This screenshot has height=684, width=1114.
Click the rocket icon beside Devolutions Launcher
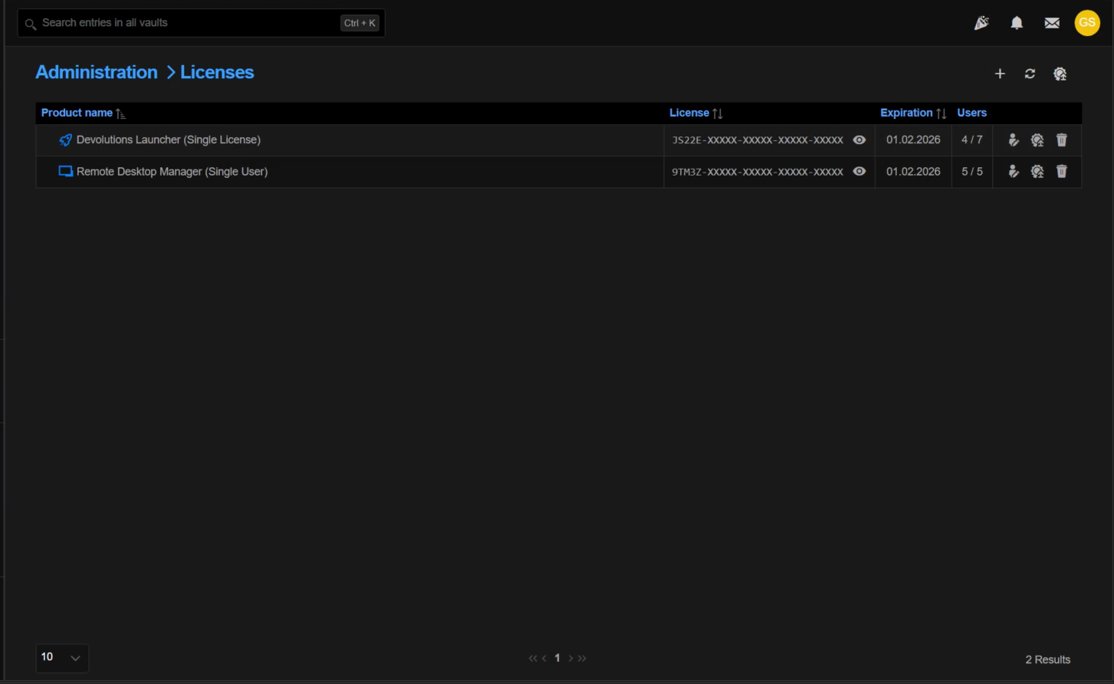point(66,140)
